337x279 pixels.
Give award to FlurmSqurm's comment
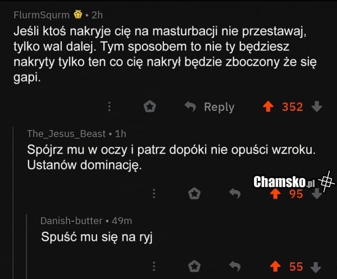(149, 106)
